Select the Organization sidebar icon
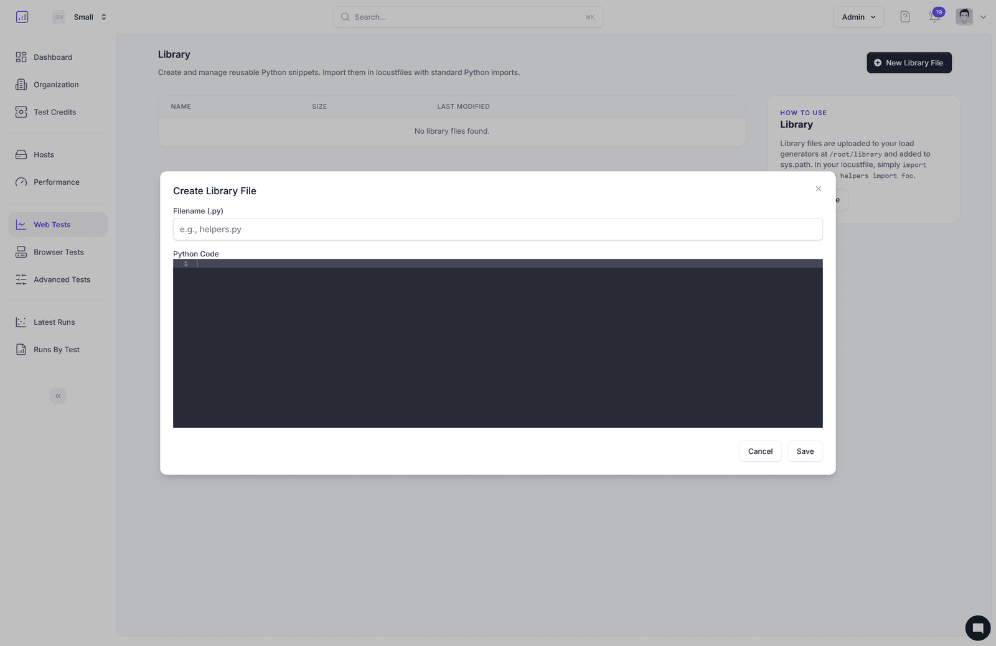Image resolution: width=996 pixels, height=646 pixels. [21, 84]
